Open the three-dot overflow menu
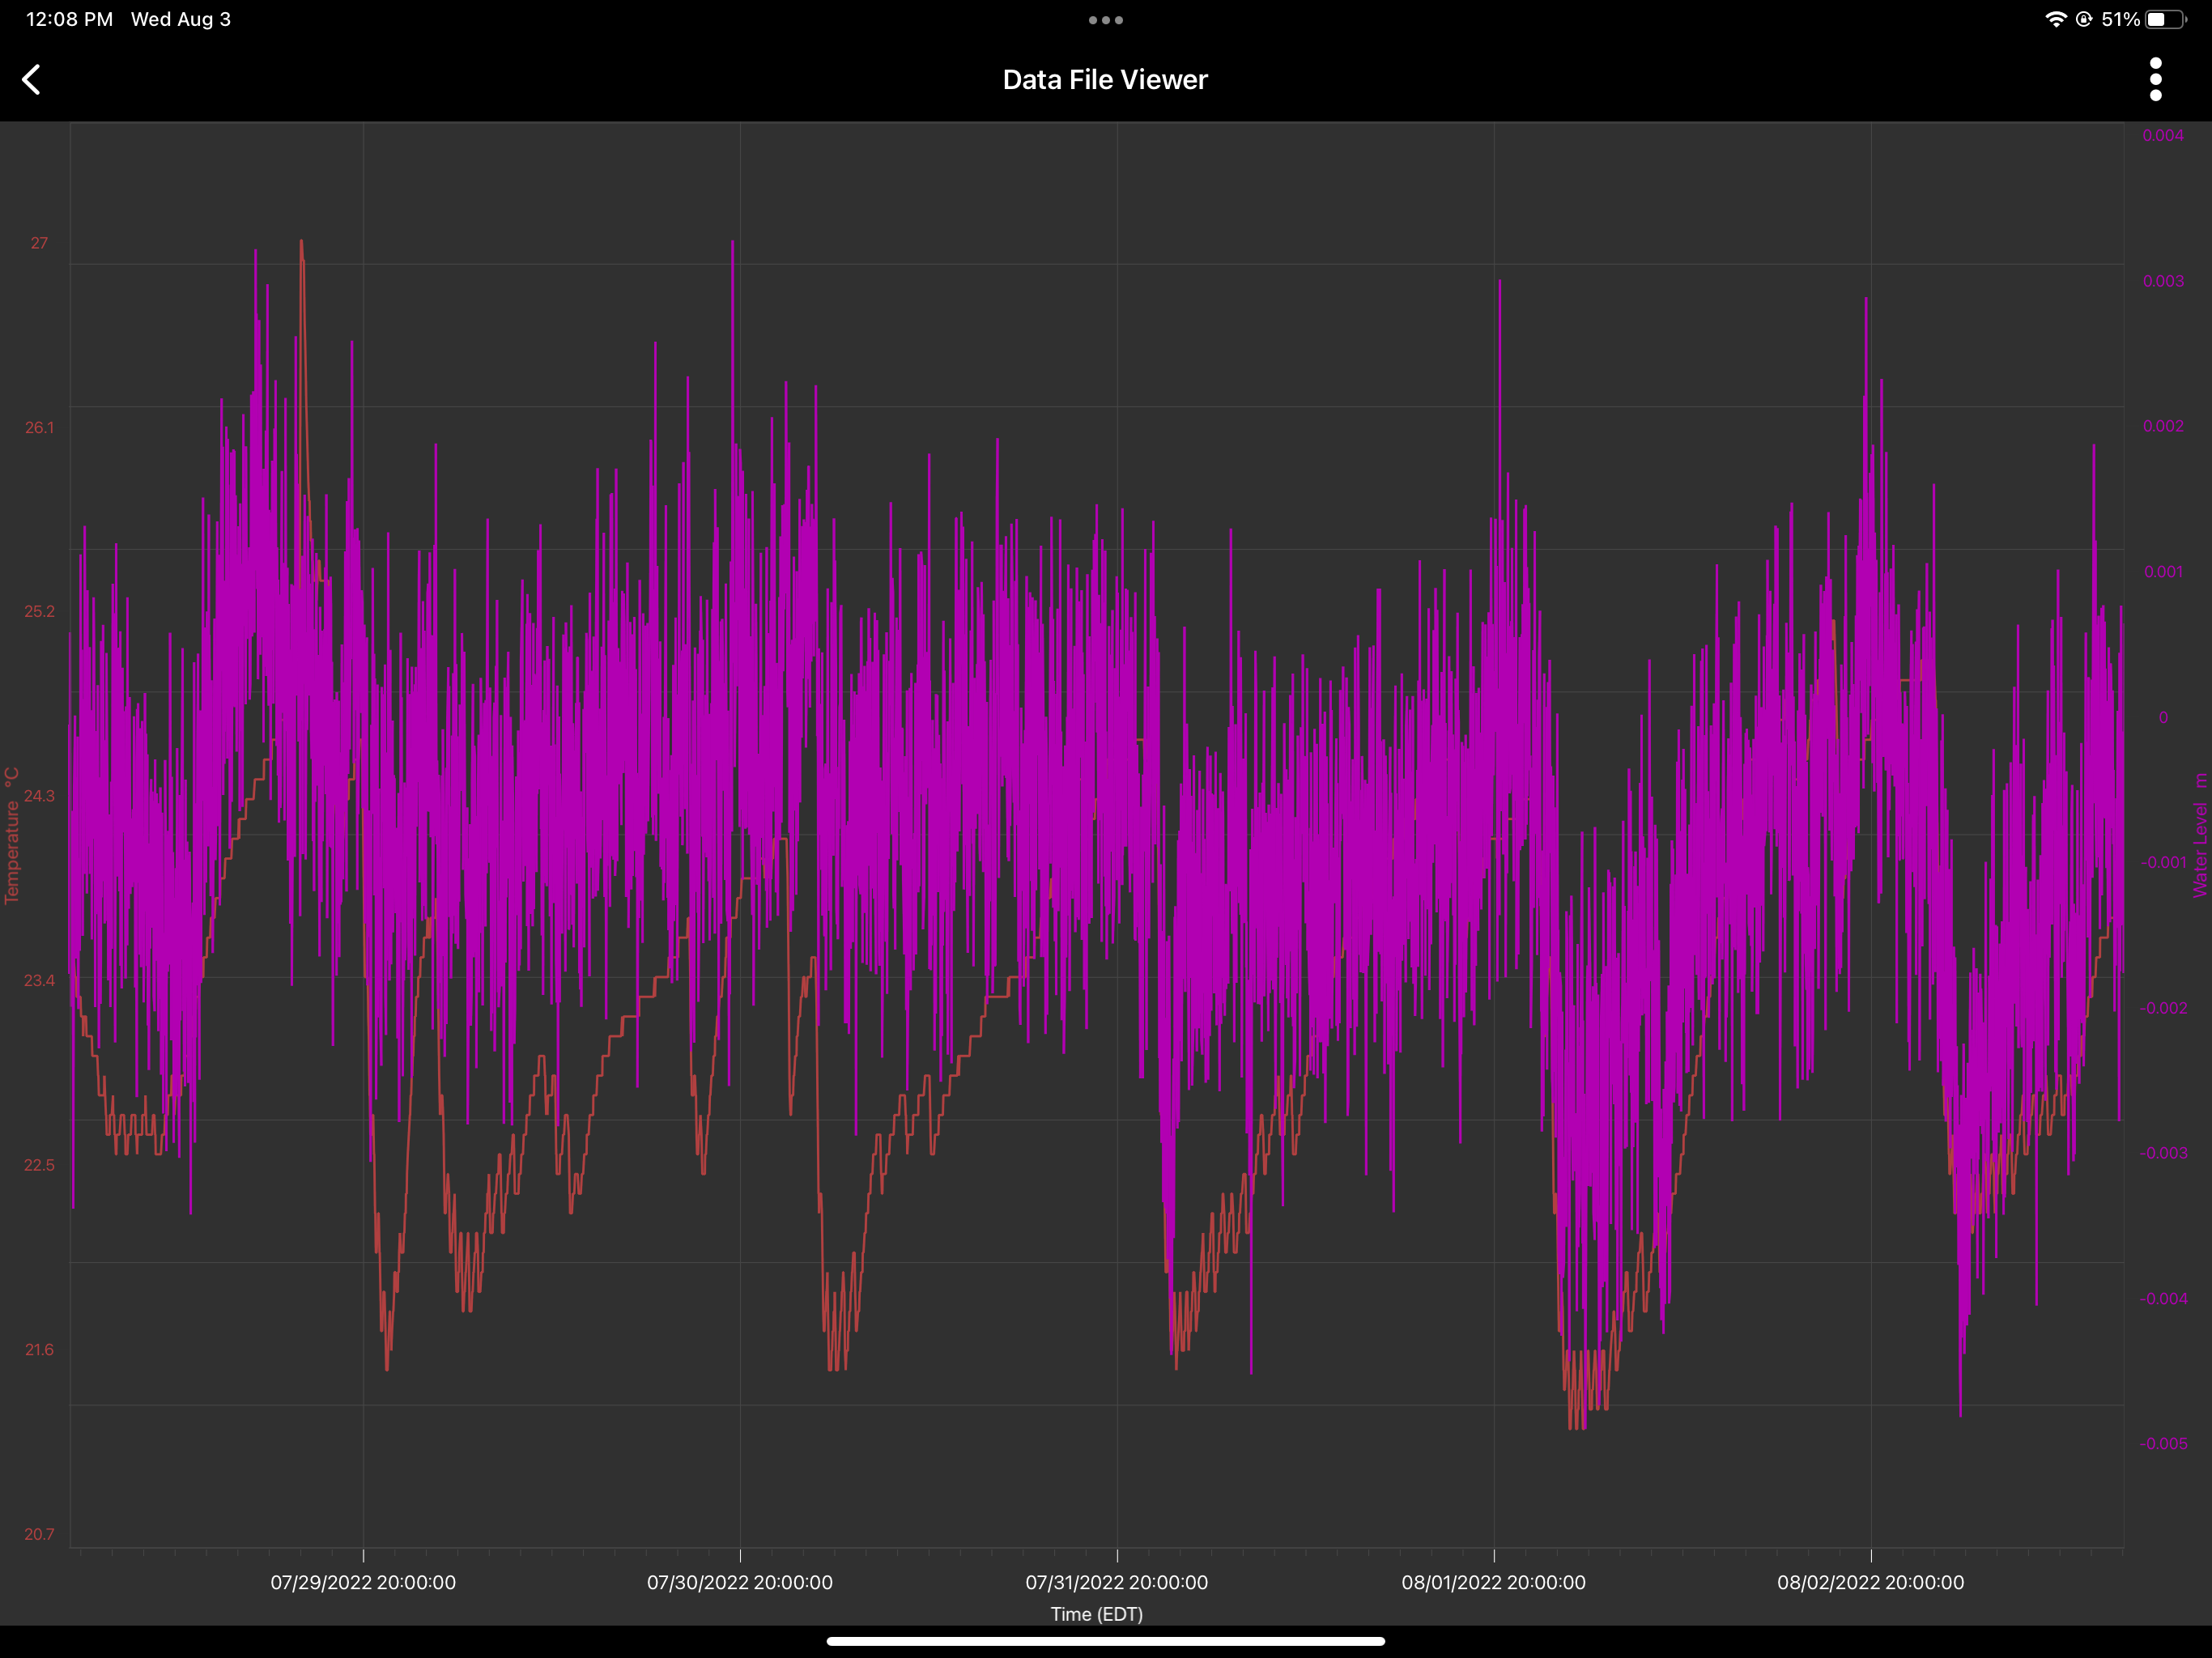Image resolution: width=2212 pixels, height=1658 pixels. click(x=2155, y=80)
